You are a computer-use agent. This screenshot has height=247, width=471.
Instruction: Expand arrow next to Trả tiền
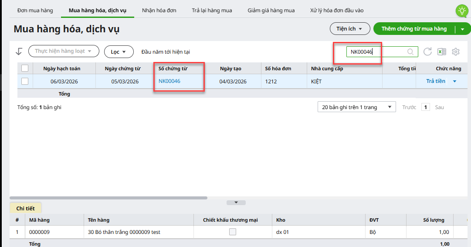[455, 81]
